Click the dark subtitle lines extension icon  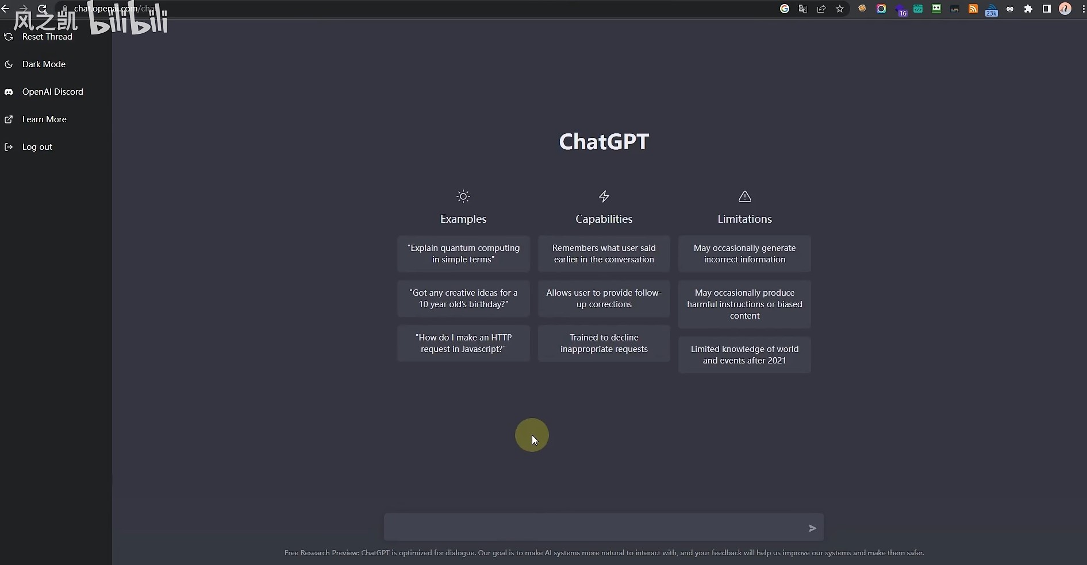coord(955,9)
